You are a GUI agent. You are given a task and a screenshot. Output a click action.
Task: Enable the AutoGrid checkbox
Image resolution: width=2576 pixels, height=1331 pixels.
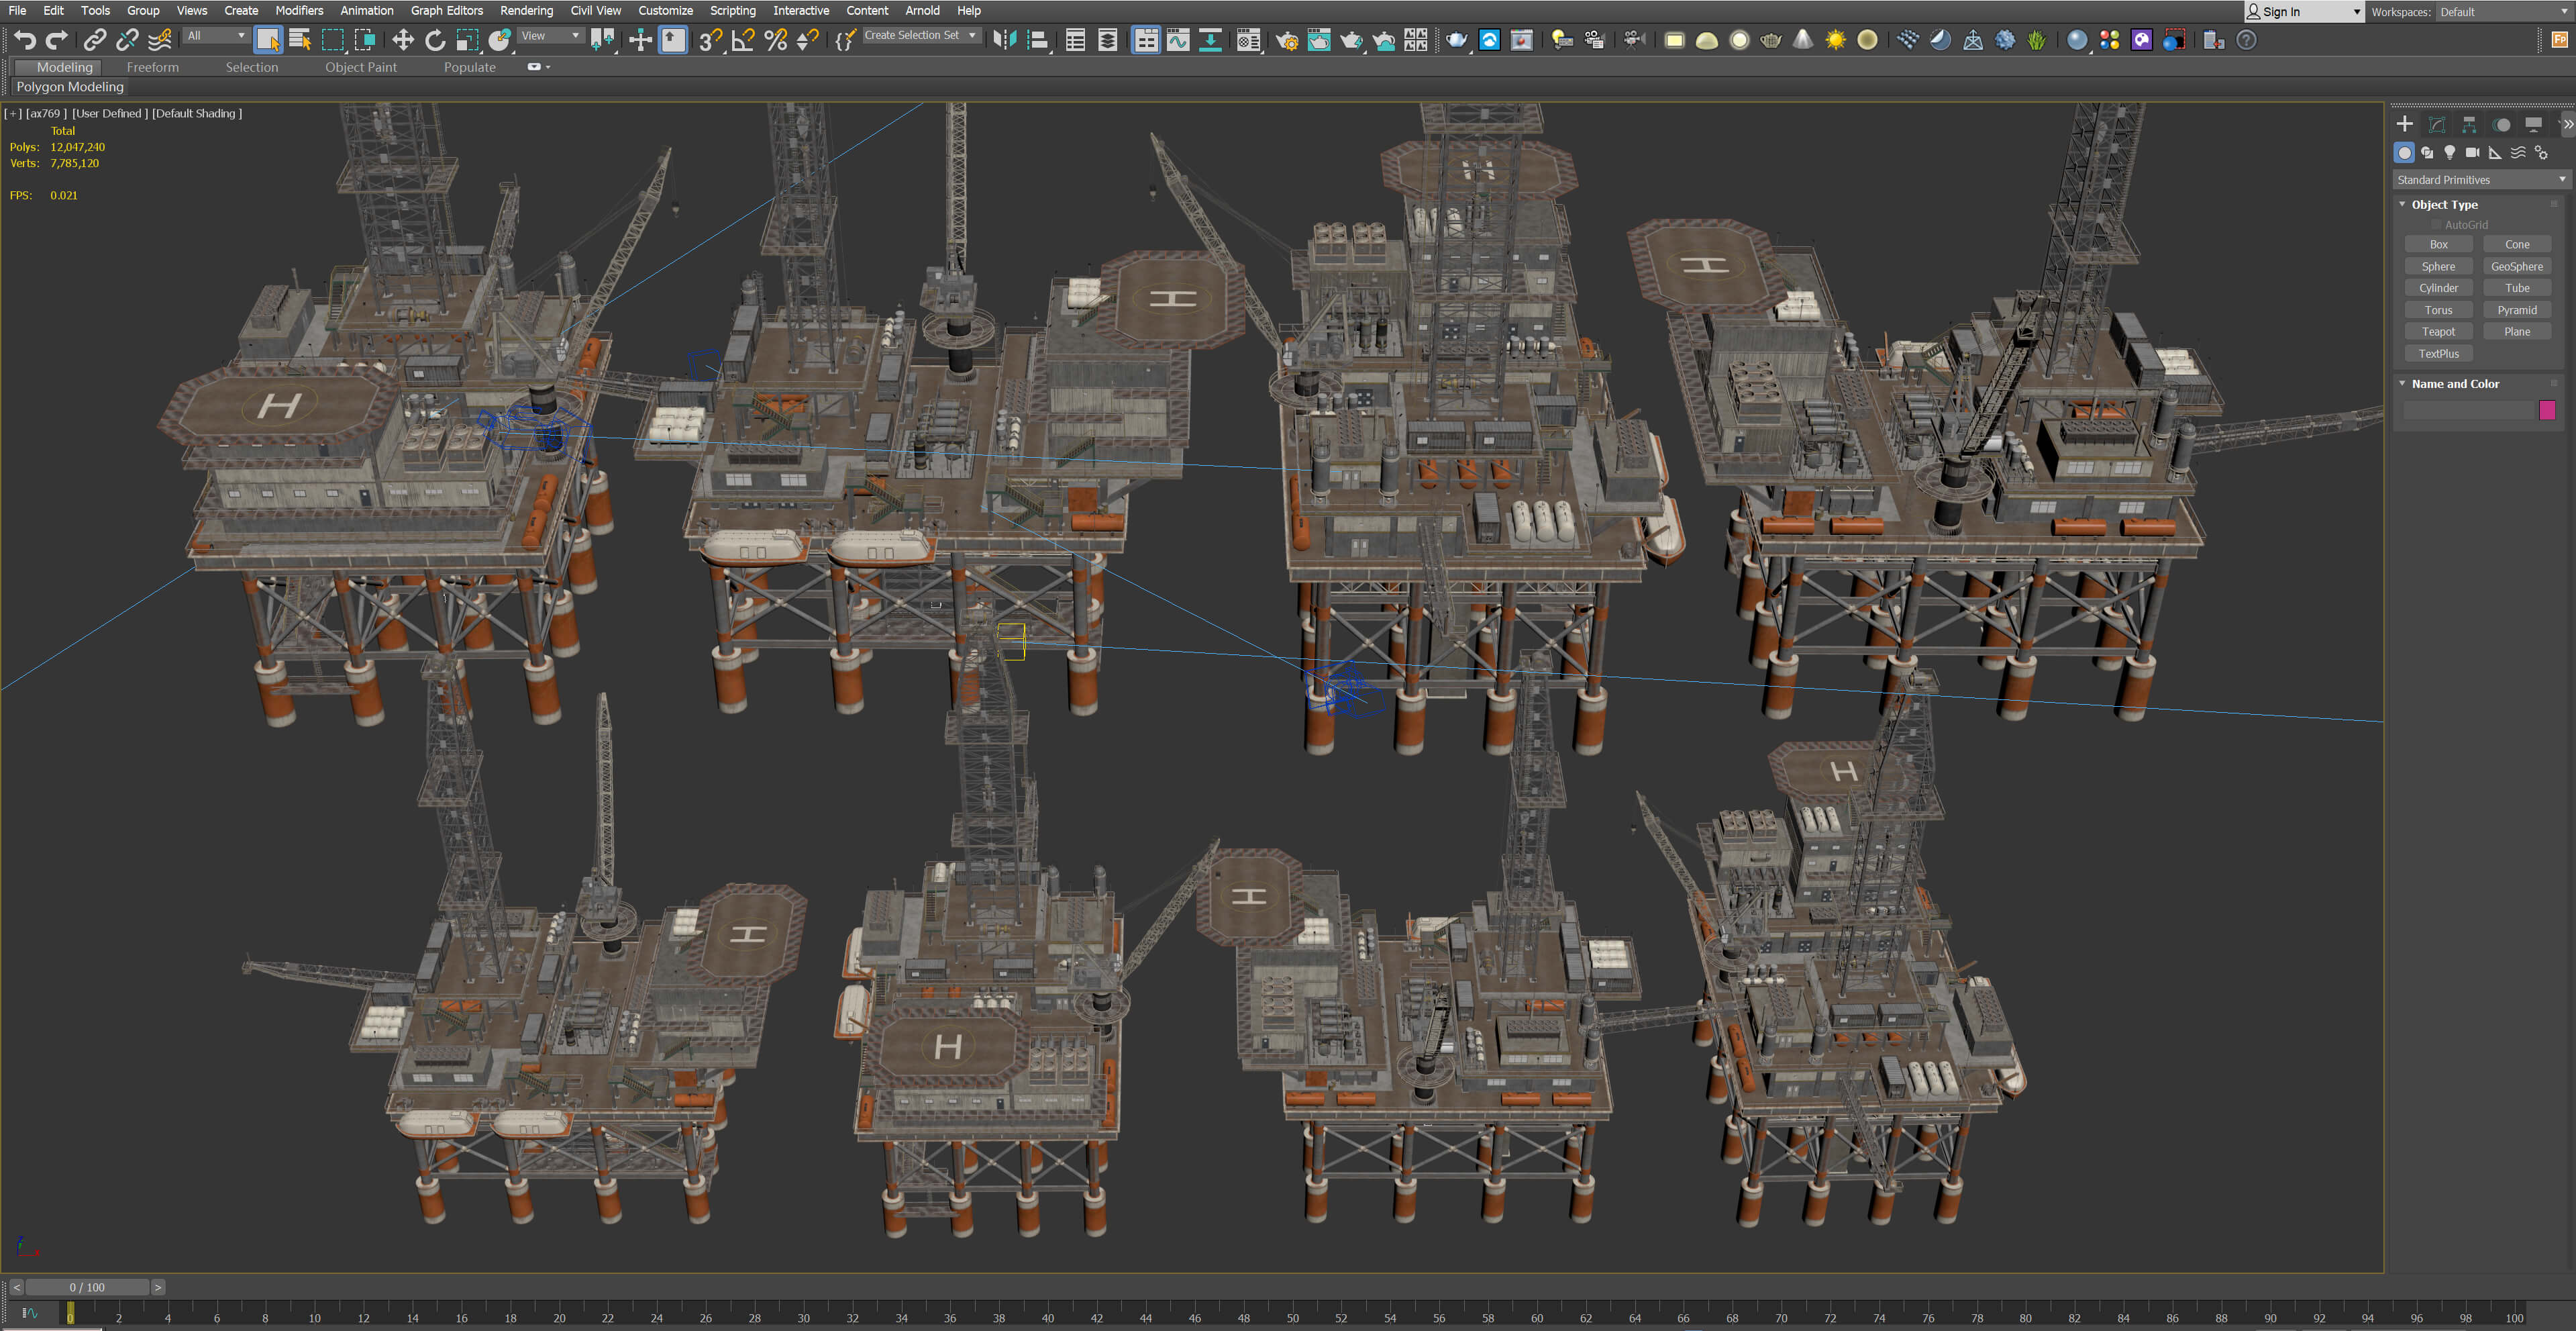click(2437, 225)
